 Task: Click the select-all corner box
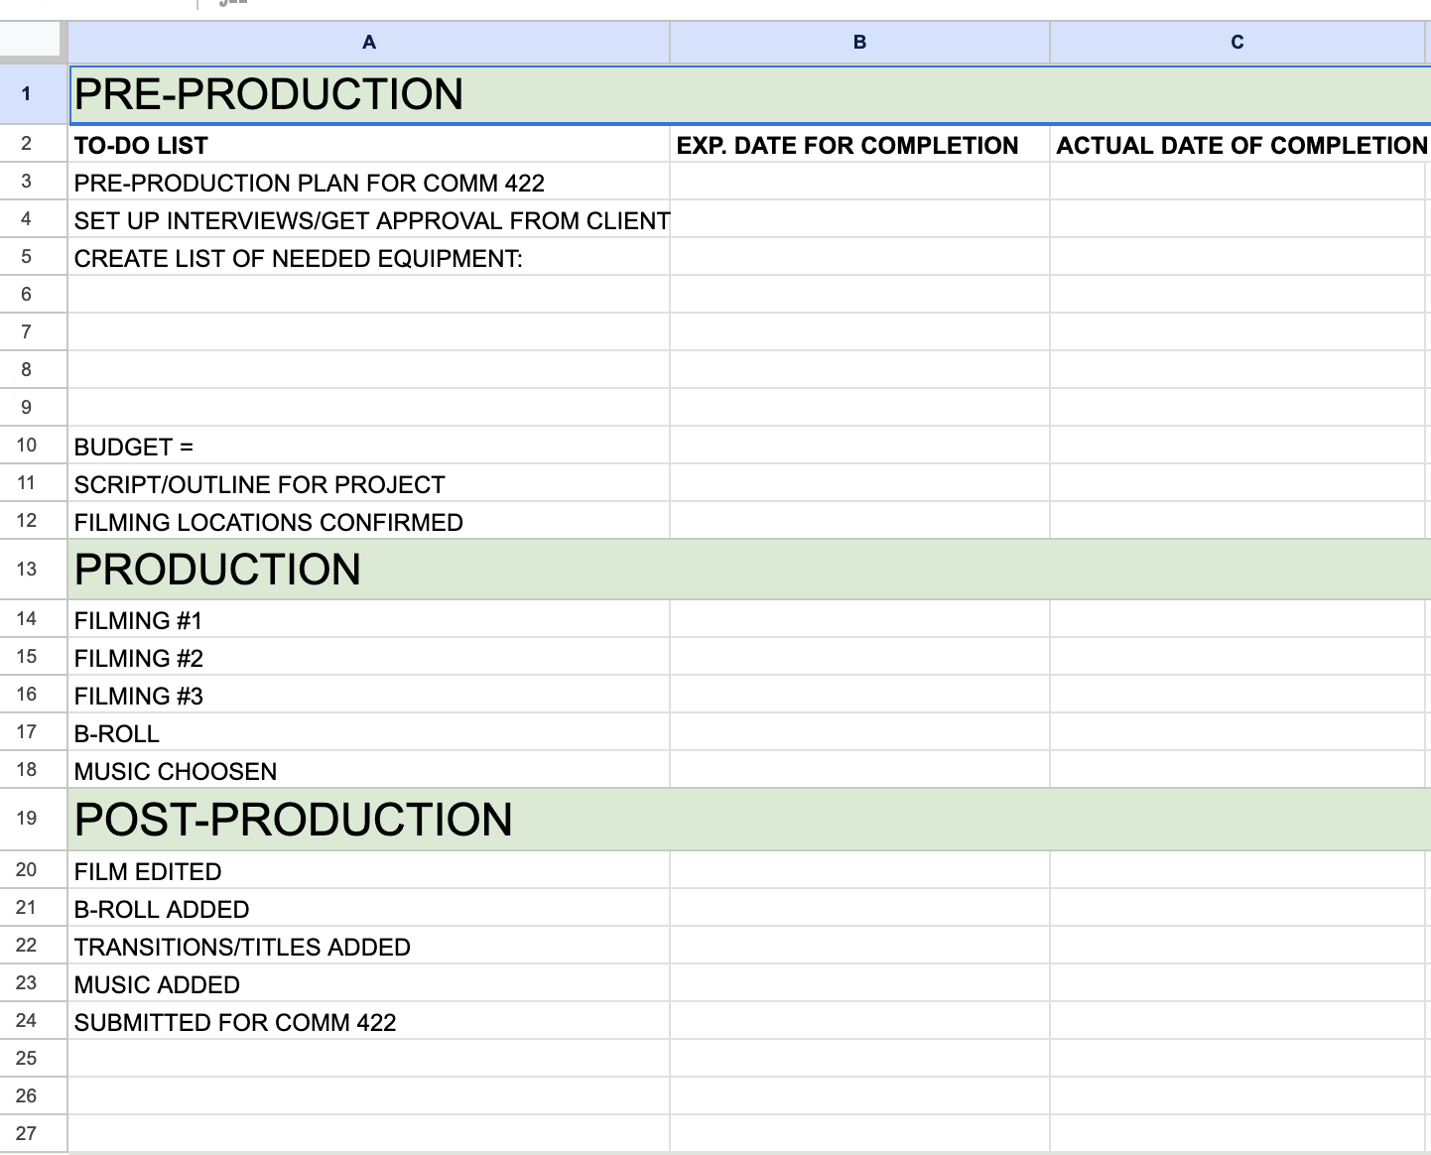pyautogui.click(x=33, y=41)
